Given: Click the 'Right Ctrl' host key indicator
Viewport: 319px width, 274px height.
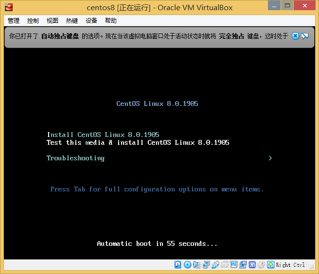Looking at the screenshot, I should 290,265.
